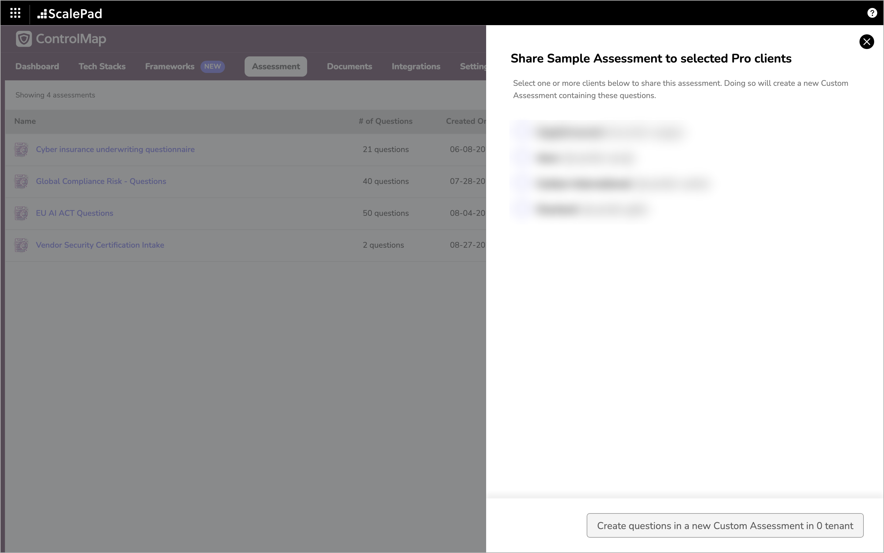Image resolution: width=884 pixels, height=553 pixels.
Task: Open the EU AI ACT Questions assessment
Action: click(74, 213)
